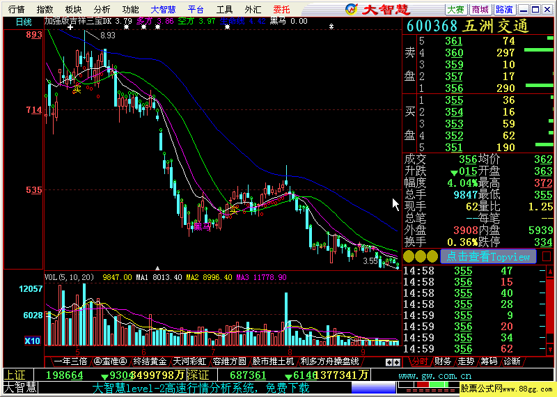Image resolution: width=557 pixels, height=397 pixels.
Task: Click the 大赛 button
Action: (x=456, y=9)
